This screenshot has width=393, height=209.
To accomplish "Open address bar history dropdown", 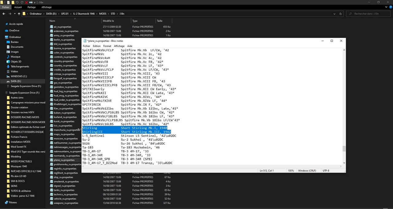I will (x=334, y=14).
